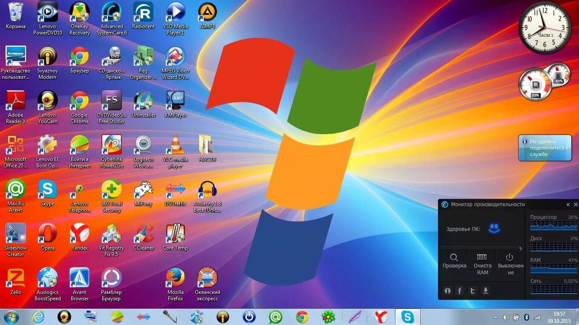Select the OneKey Recovery shortcut
Screen dimensions: 579x325
point(80,19)
